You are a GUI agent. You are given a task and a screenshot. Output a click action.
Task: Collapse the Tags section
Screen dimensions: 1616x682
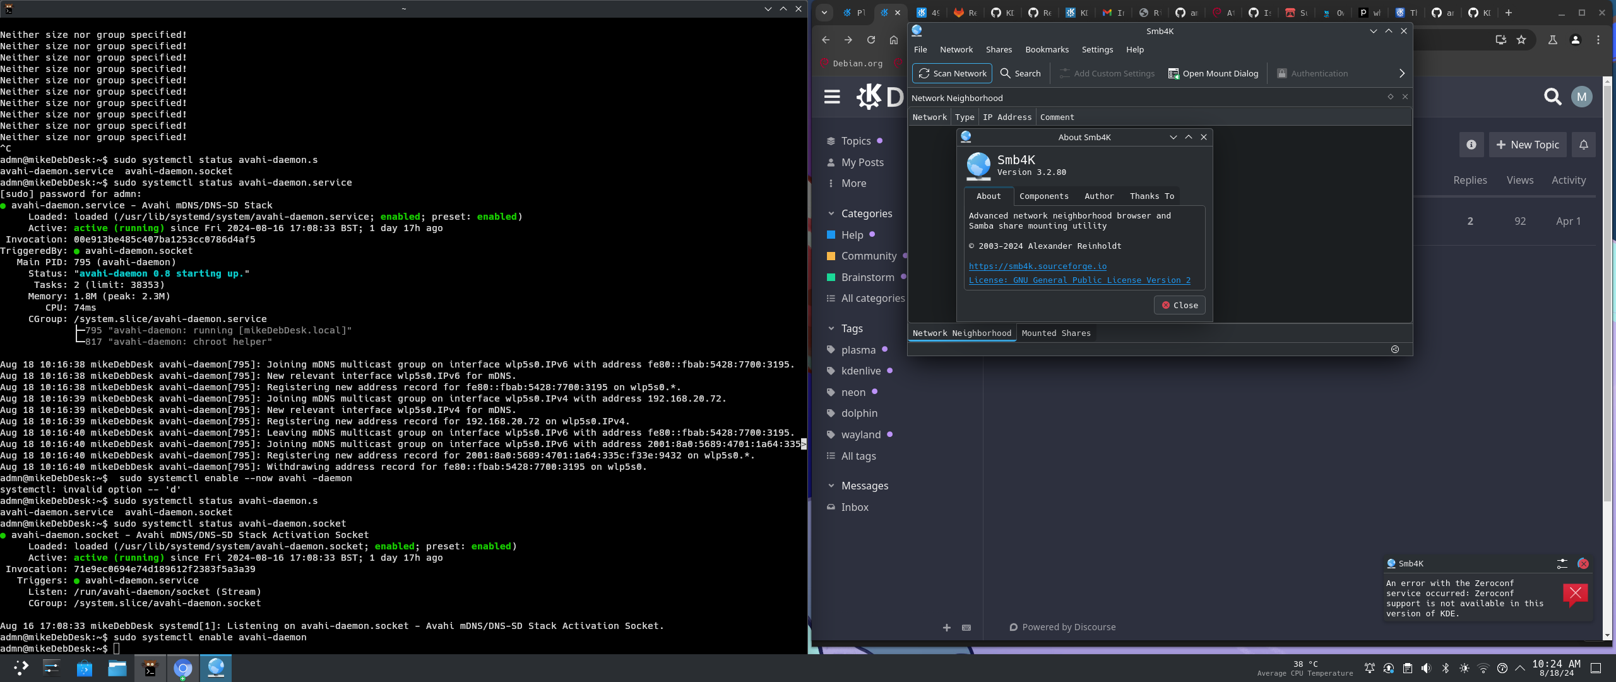pyautogui.click(x=845, y=328)
